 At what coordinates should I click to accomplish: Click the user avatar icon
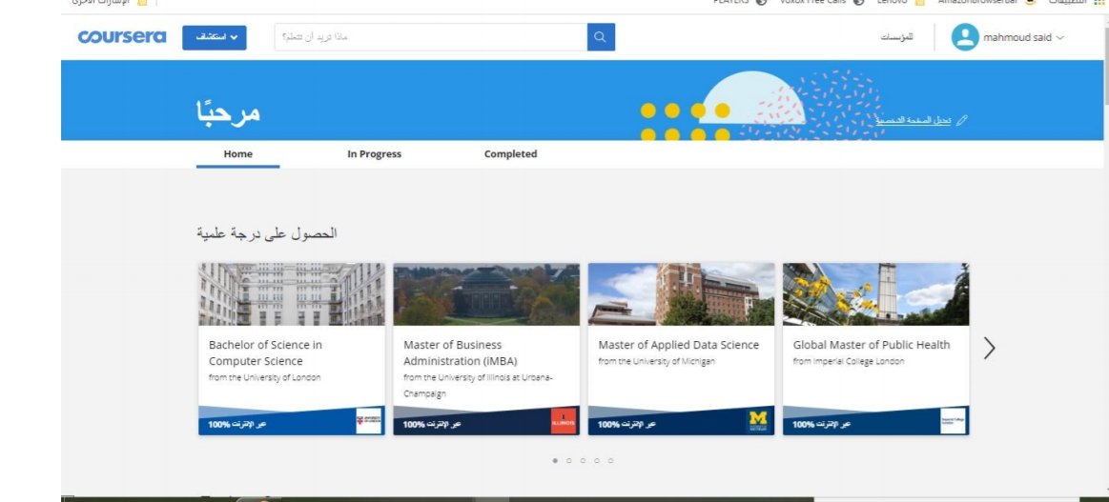965,37
